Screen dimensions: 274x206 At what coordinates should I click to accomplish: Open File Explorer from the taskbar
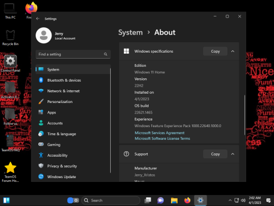pyautogui.click(x=174, y=201)
